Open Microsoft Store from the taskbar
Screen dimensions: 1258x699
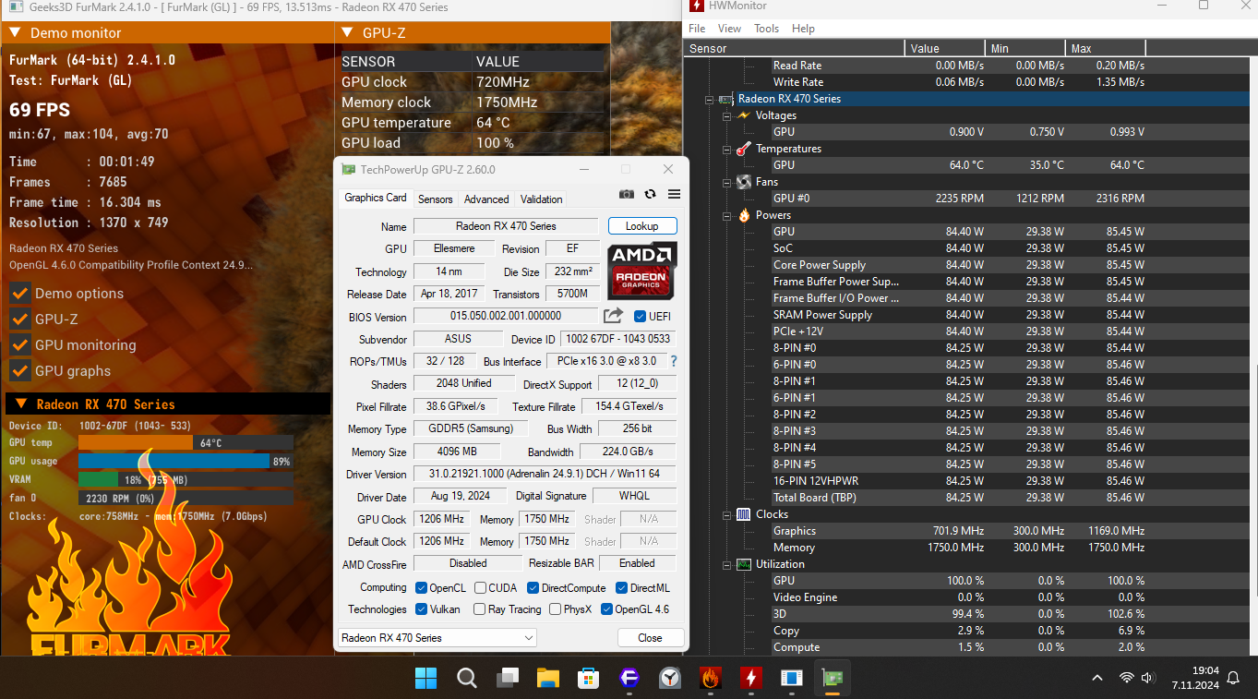pyautogui.click(x=589, y=679)
